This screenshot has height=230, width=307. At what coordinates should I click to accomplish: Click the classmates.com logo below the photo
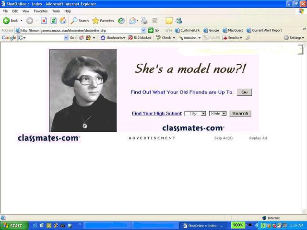[x=49, y=138]
